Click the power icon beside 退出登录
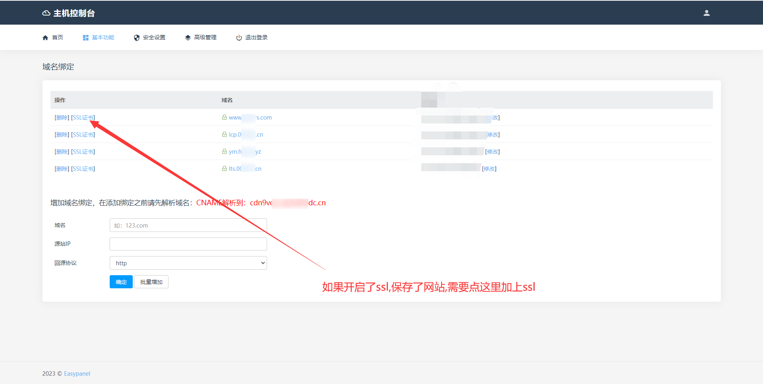The height and width of the screenshot is (384, 763). (239, 38)
